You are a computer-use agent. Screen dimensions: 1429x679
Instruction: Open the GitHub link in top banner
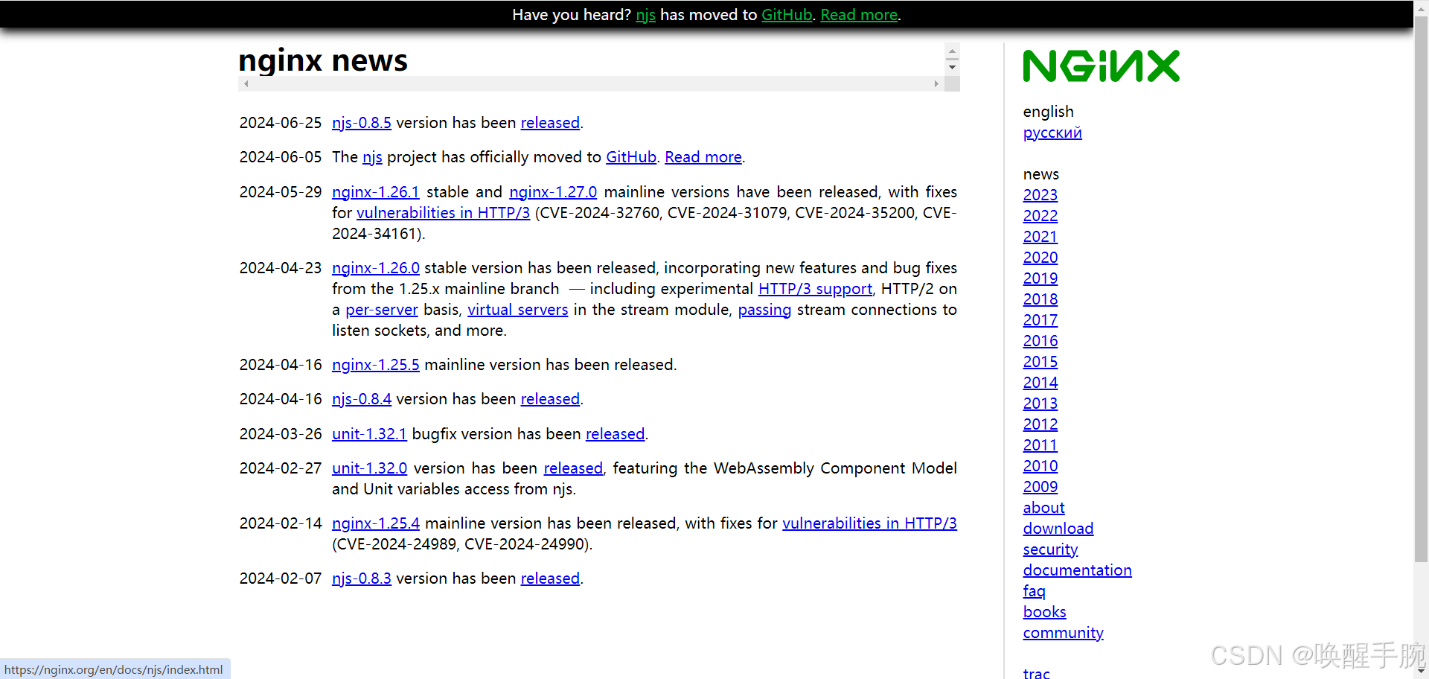(x=786, y=15)
